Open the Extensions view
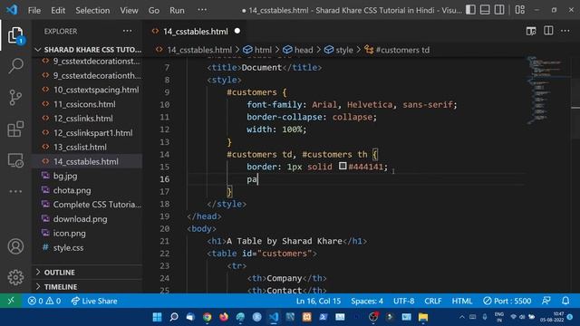 15,129
